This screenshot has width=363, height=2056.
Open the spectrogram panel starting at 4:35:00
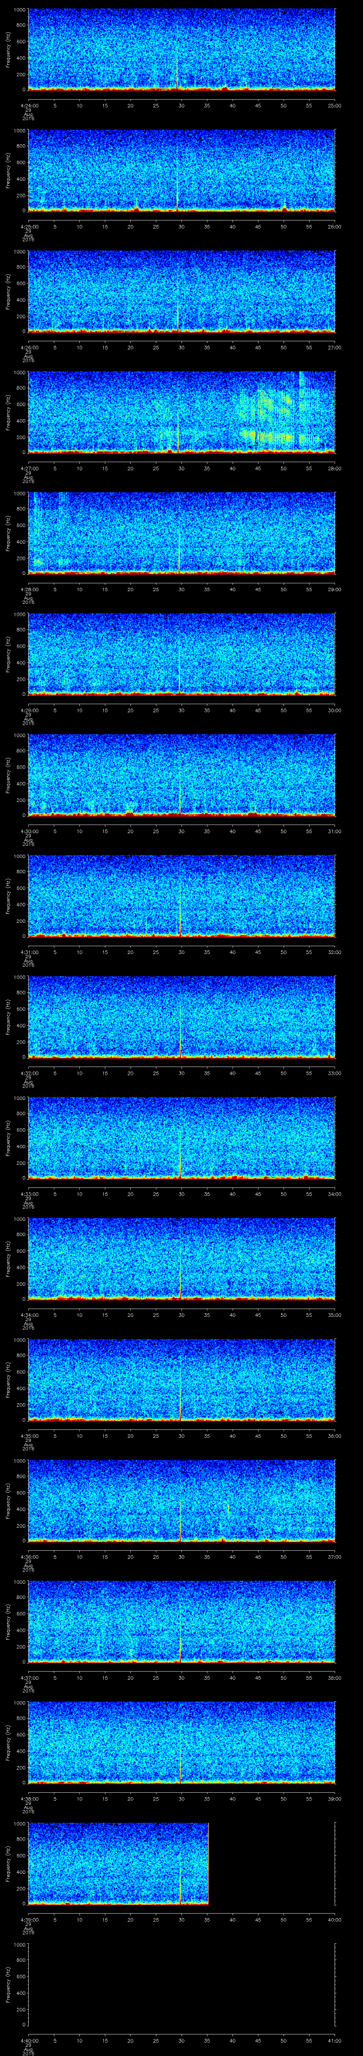tap(181, 1379)
